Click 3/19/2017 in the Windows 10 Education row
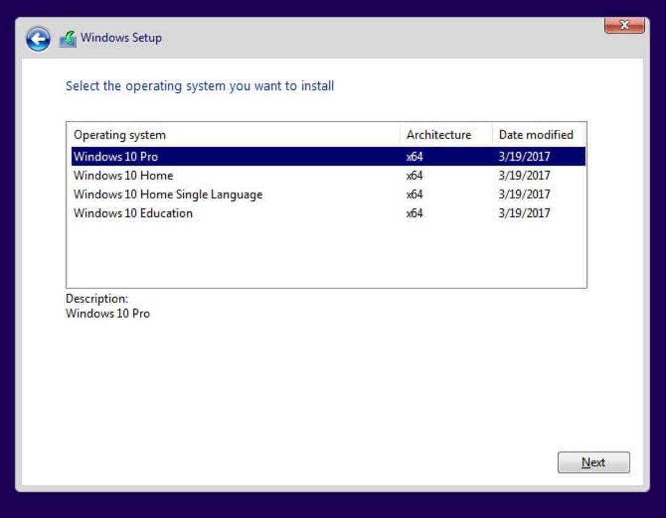 click(524, 213)
